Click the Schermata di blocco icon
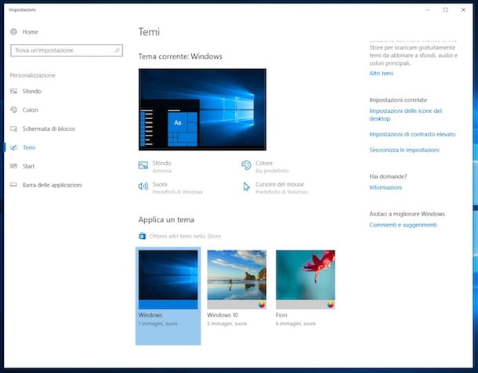Viewport: 478px width, 373px height. [14, 129]
